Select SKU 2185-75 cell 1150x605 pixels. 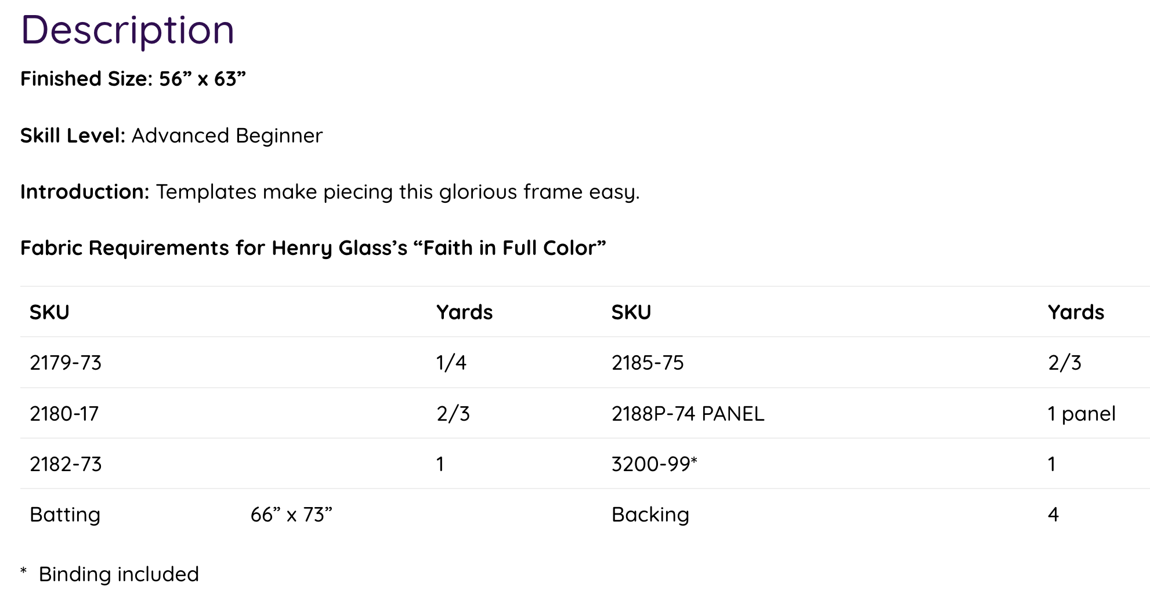pos(648,363)
